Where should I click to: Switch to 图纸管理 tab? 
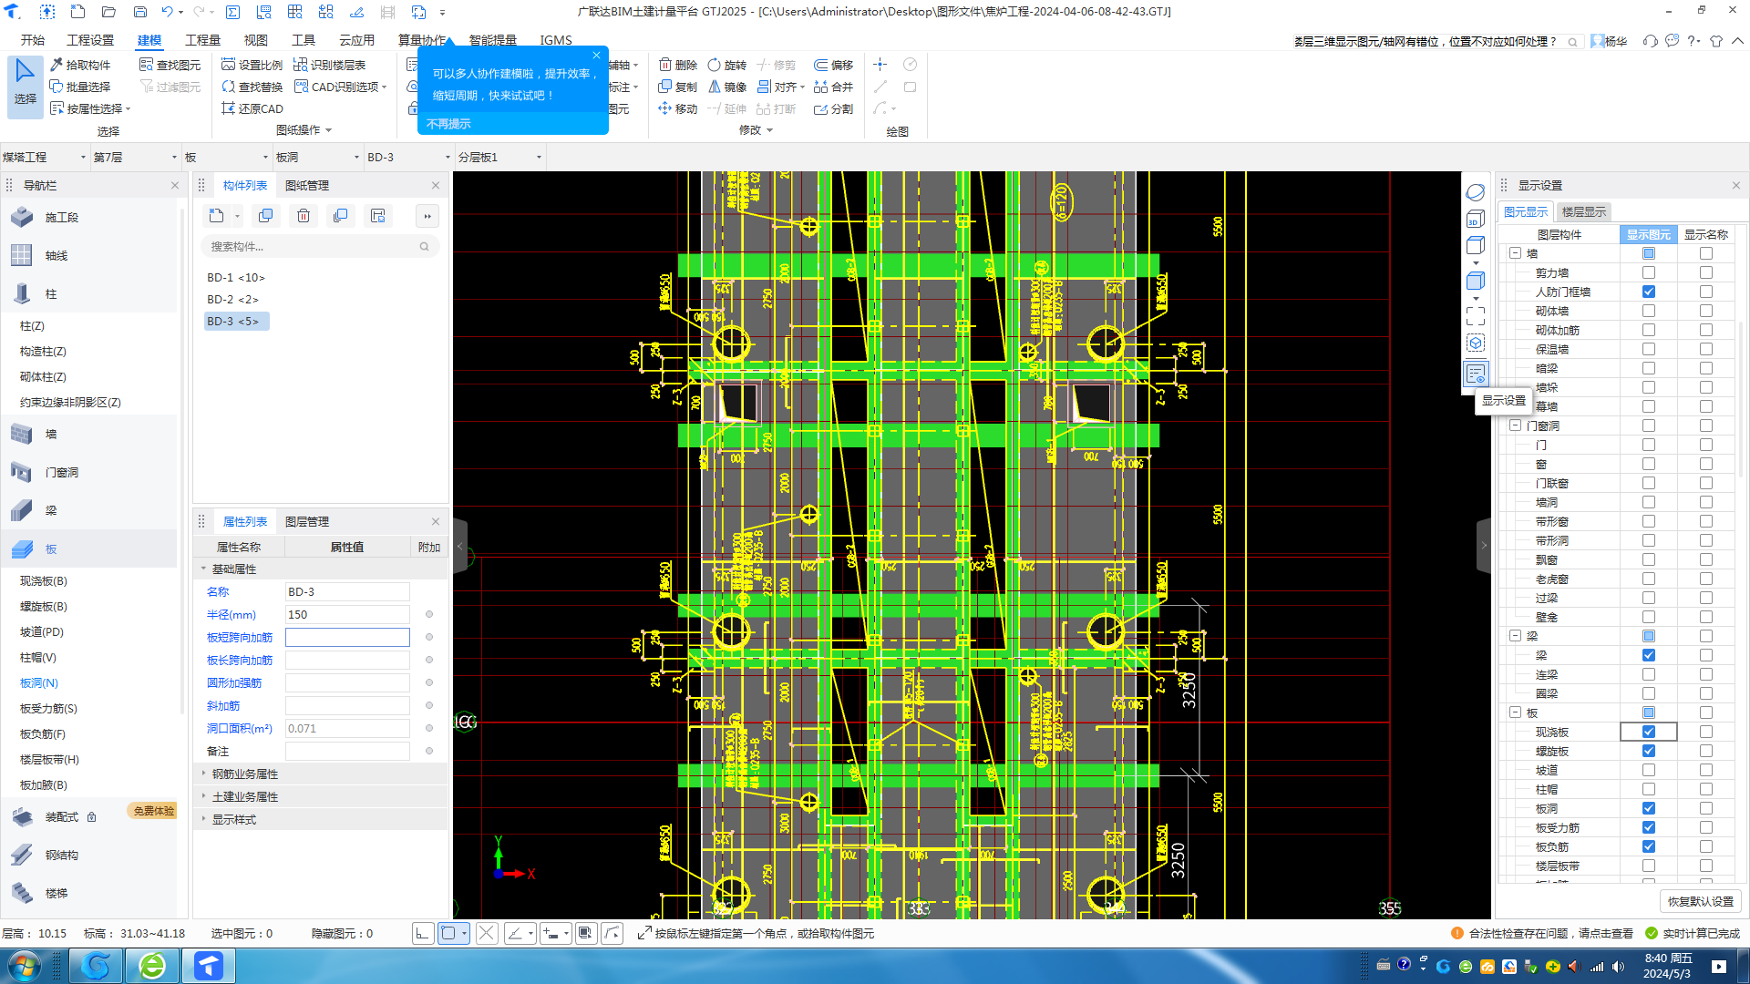coord(307,186)
